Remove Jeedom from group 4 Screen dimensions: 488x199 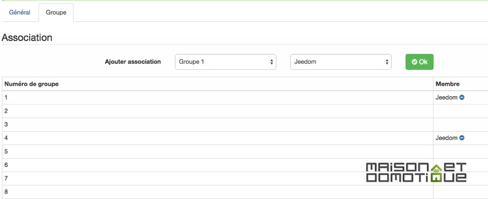coord(462,138)
